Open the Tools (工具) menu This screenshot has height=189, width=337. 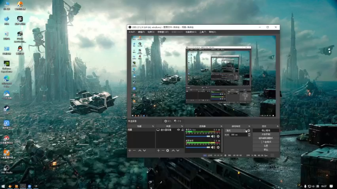tap(203, 32)
